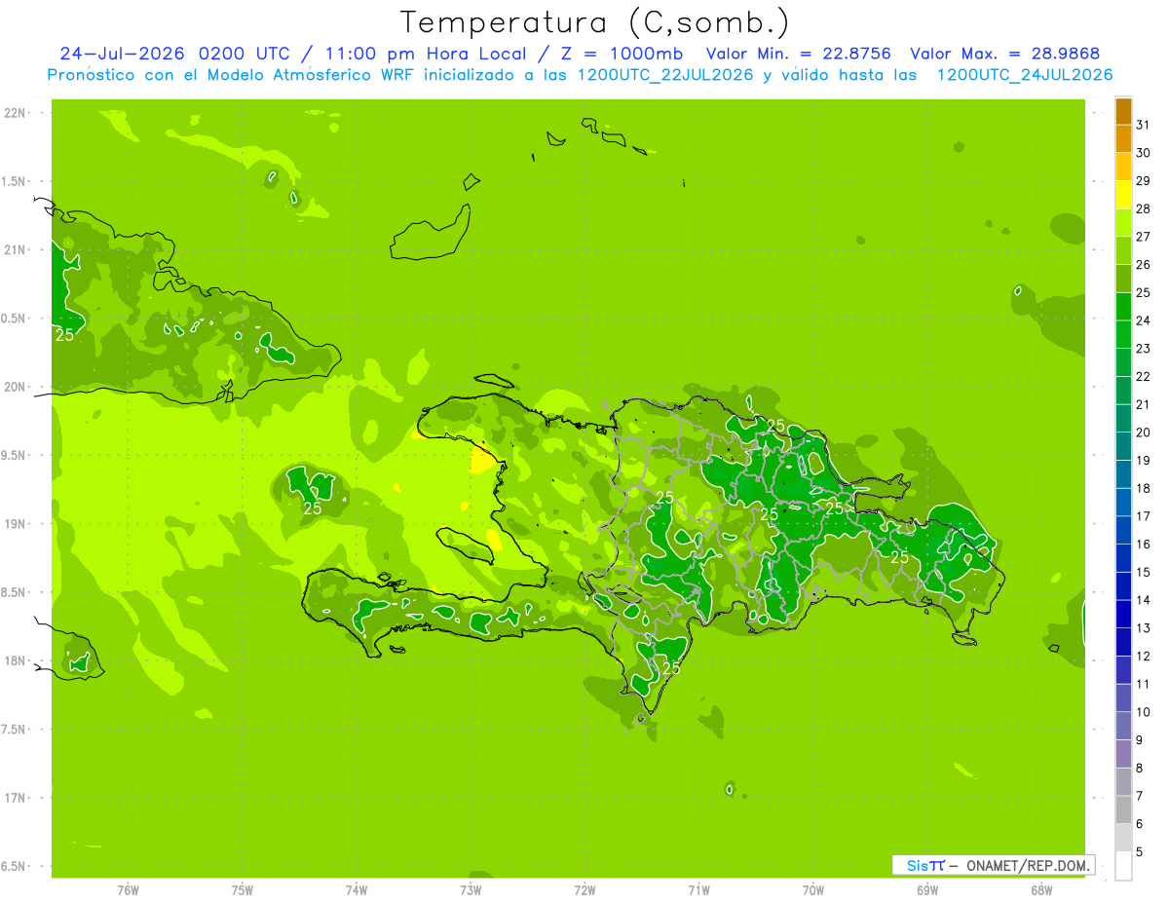Image resolution: width=1169 pixels, height=903 pixels.
Task: Click the legend value '17'
Action: [1143, 516]
